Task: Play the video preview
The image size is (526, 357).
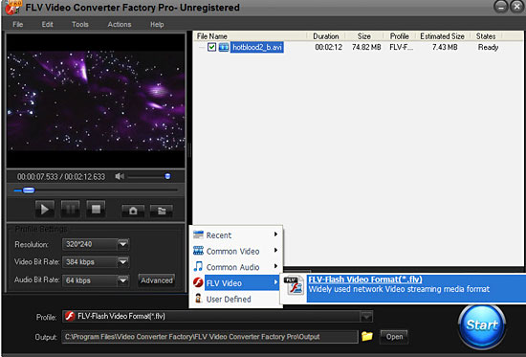Action: click(x=45, y=210)
